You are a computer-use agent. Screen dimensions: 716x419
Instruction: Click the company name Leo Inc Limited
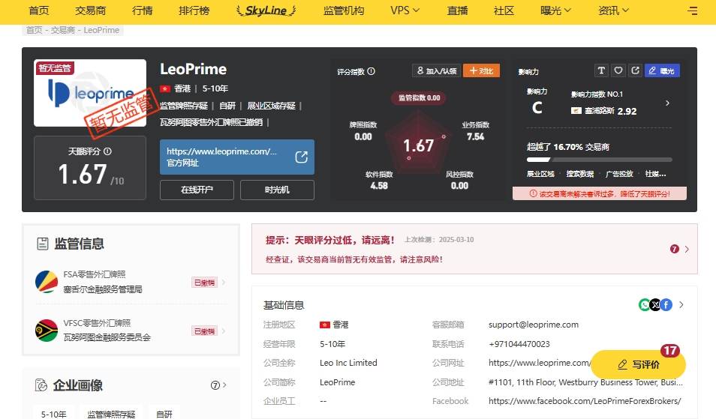348,363
